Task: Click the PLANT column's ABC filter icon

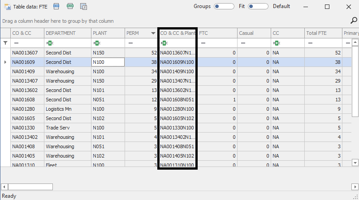Action: point(96,43)
